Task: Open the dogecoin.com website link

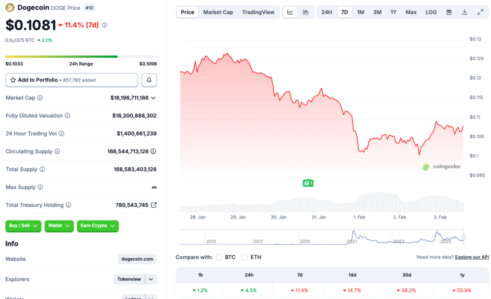Action: [x=137, y=259]
